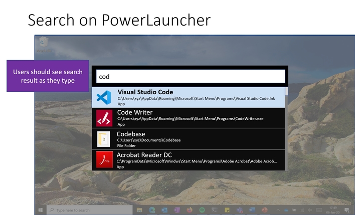Click the PowerLauncher search box containing 'cod'
This screenshot has width=355, height=215.
tap(191, 77)
